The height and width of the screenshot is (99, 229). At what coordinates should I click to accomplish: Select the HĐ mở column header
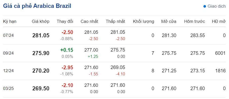pos(219,22)
